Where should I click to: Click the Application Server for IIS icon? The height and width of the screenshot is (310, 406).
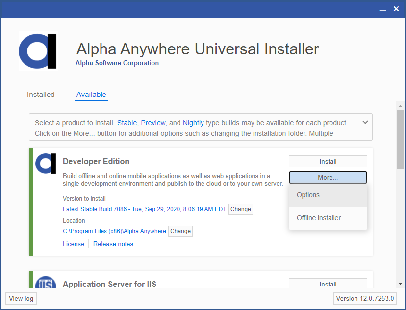46,282
